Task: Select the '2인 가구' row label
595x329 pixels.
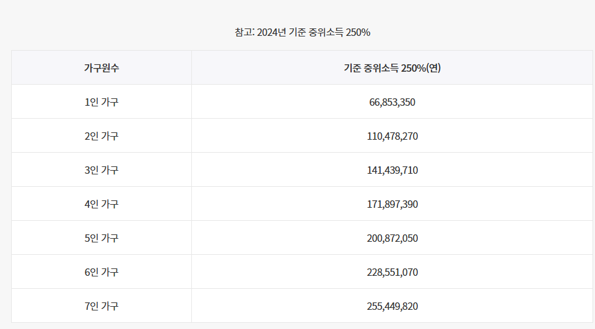Action: click(x=102, y=136)
